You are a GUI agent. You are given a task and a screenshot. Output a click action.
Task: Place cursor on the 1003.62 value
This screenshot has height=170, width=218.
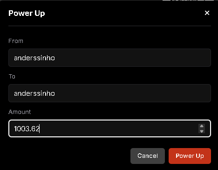click(x=27, y=129)
